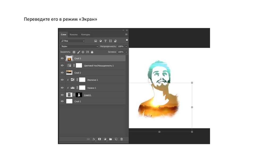Screen dimensions: 272x152
Task: Filter layers by text type (T icon)
Action: click(x=105, y=41)
